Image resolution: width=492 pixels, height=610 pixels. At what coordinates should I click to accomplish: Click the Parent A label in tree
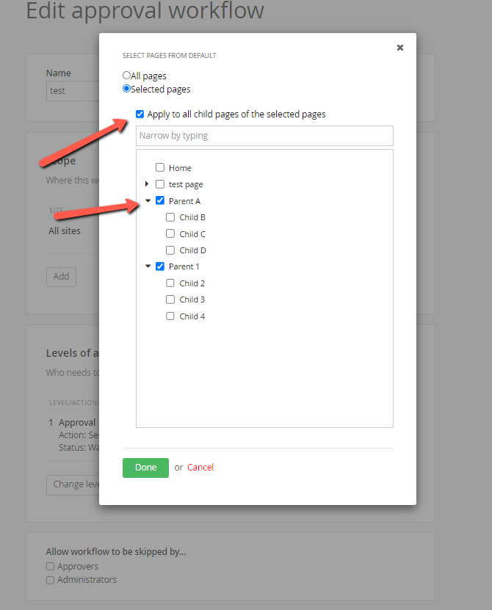[184, 201]
